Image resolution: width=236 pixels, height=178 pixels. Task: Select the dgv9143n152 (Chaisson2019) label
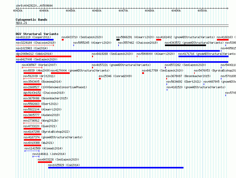44,93
